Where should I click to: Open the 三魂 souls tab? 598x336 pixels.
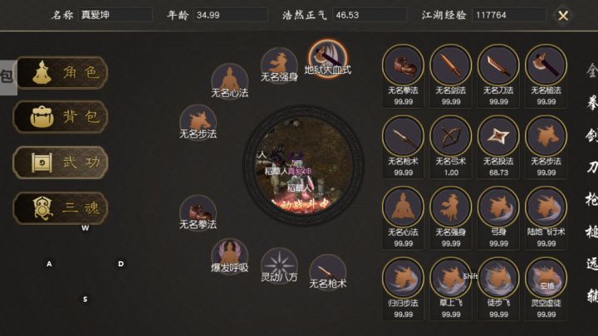[61, 208]
